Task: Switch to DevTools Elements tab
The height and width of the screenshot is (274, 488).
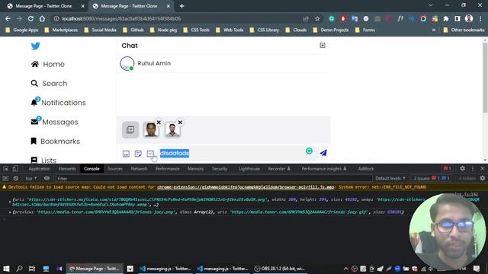Action: tap(67, 169)
